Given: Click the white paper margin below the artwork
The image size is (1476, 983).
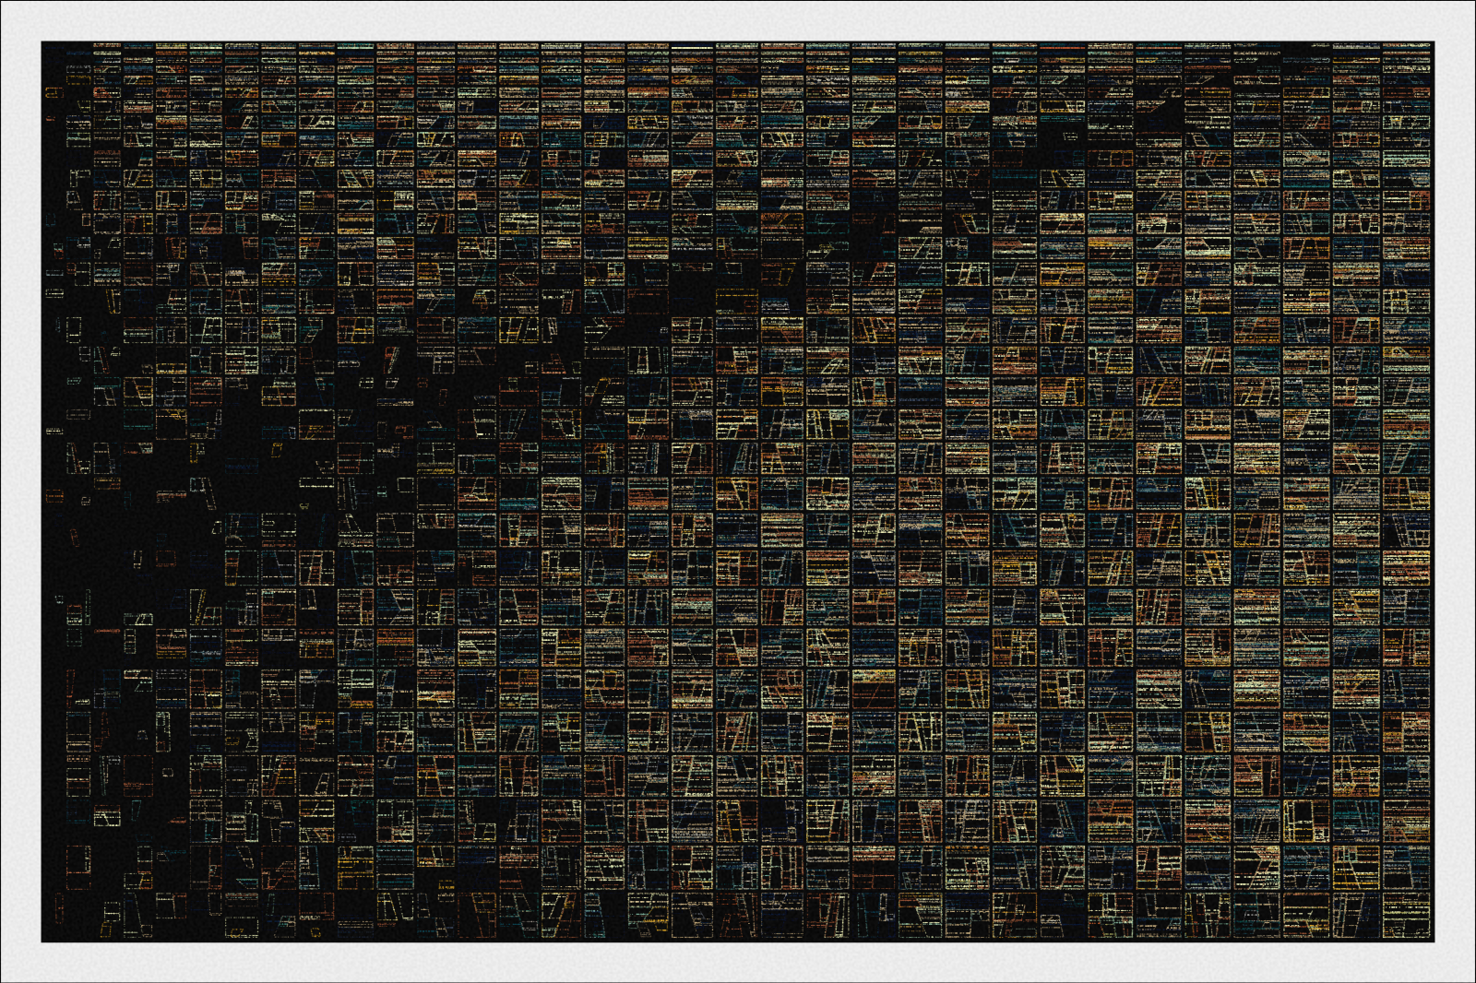Looking at the screenshot, I should click(x=738, y=963).
